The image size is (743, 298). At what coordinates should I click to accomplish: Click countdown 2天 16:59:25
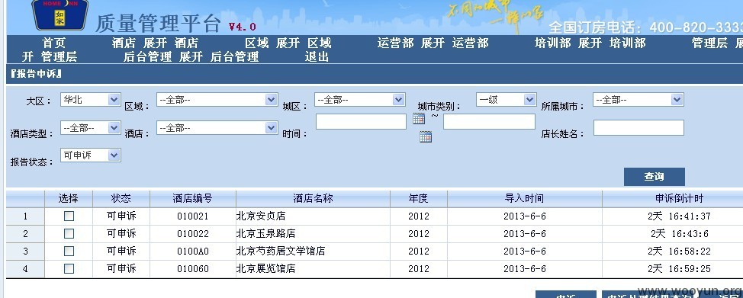pos(679,269)
